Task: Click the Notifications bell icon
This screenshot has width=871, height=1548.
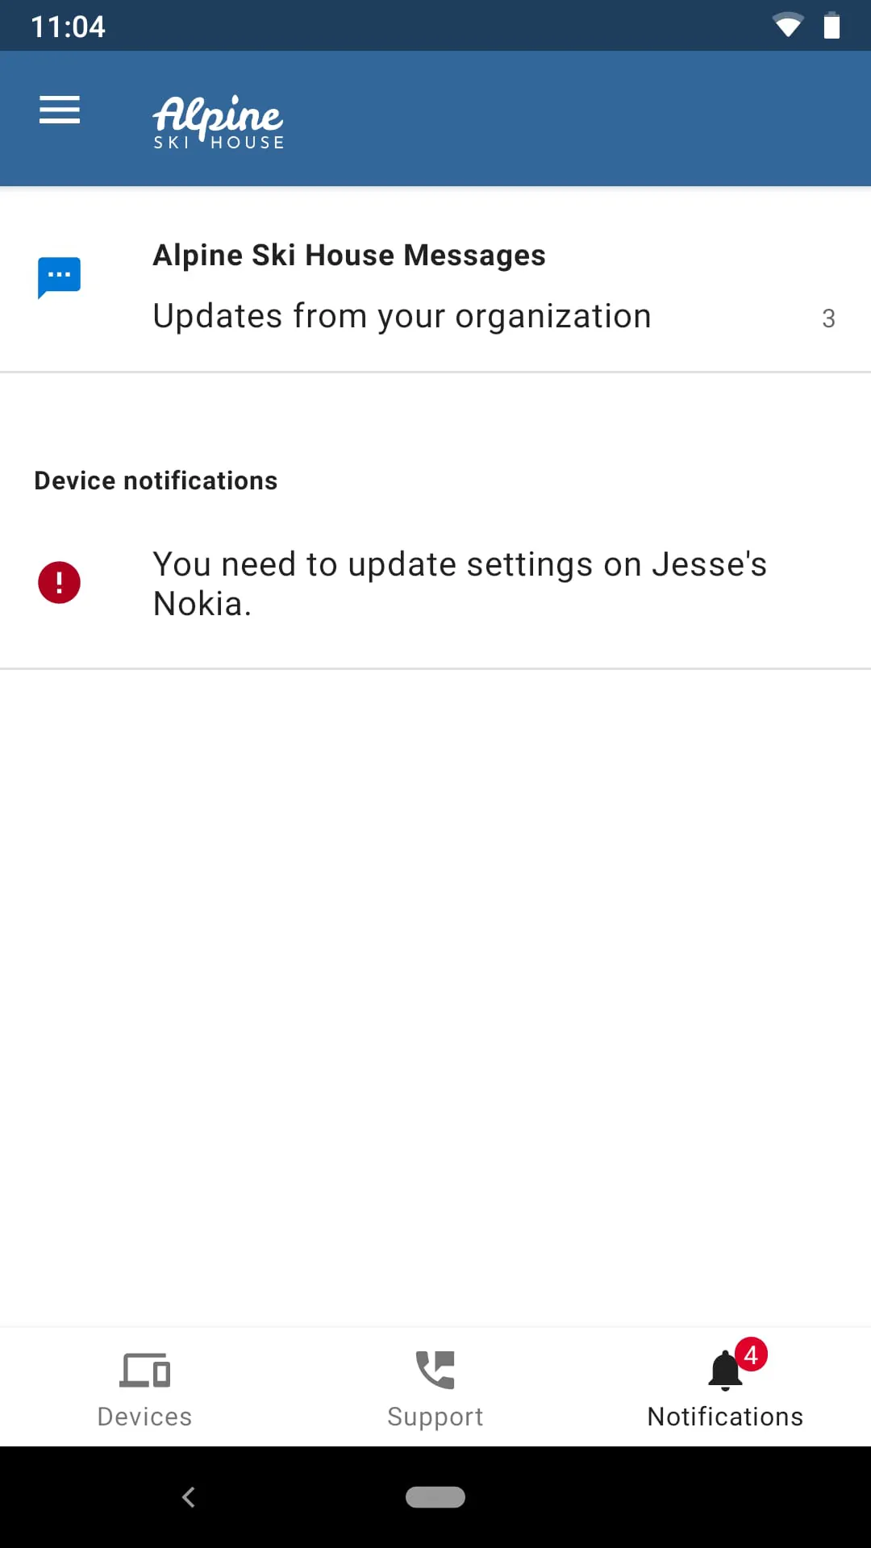Action: (724, 1369)
